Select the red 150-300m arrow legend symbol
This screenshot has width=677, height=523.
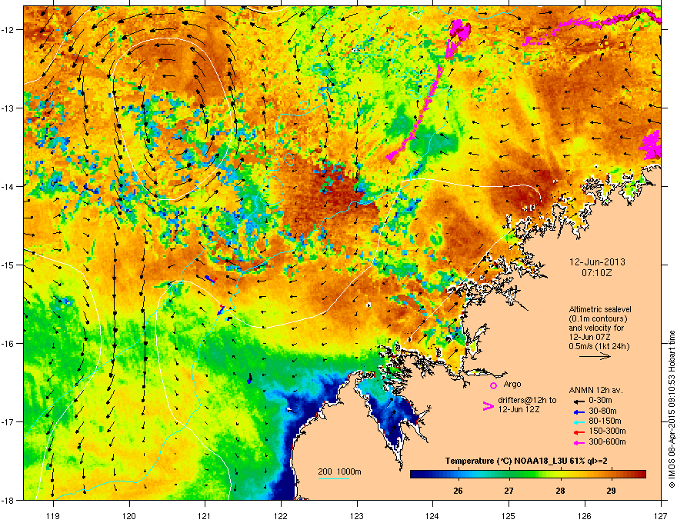(x=578, y=431)
